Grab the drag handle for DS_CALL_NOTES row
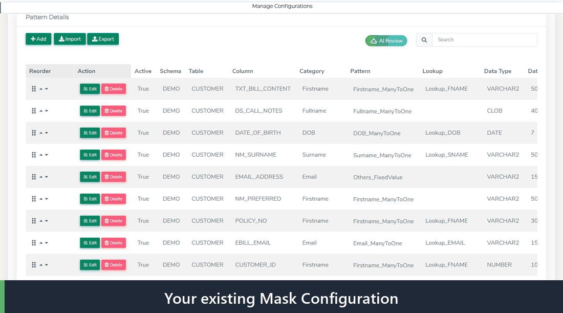The image size is (563, 313). coord(34,111)
